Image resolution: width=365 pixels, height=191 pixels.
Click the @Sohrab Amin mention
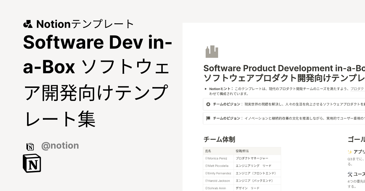(215, 188)
